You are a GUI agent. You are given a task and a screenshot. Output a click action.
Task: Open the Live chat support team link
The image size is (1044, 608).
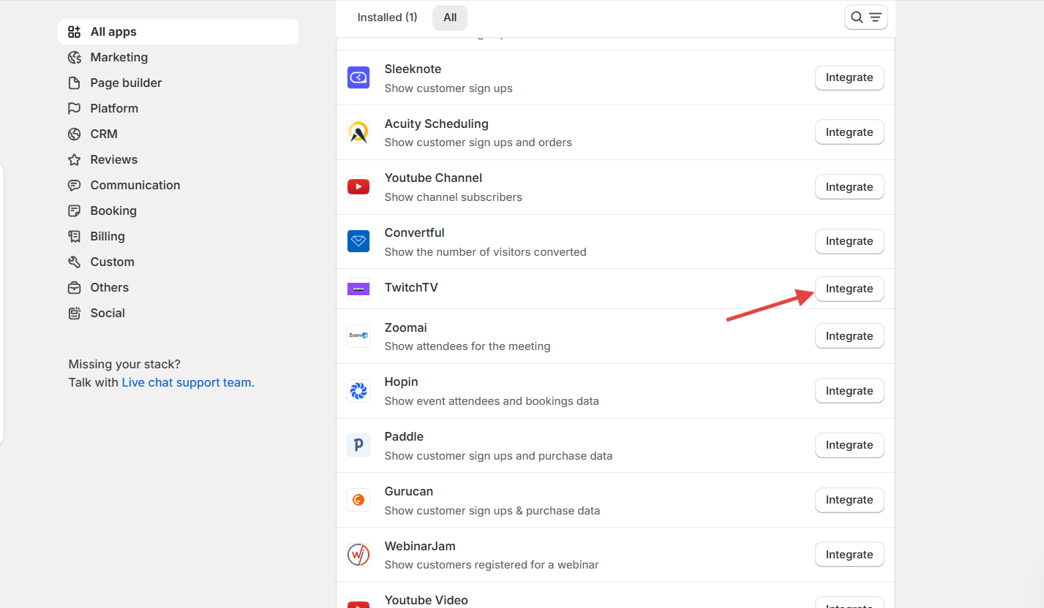pyautogui.click(x=187, y=382)
